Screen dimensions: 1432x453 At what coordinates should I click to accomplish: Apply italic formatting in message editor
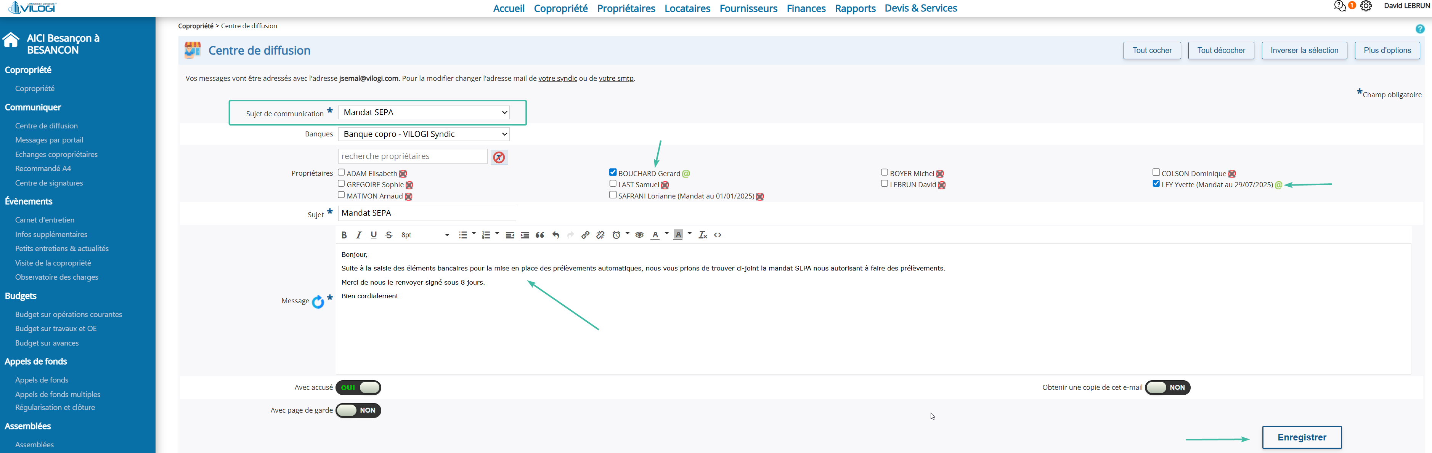pos(359,235)
